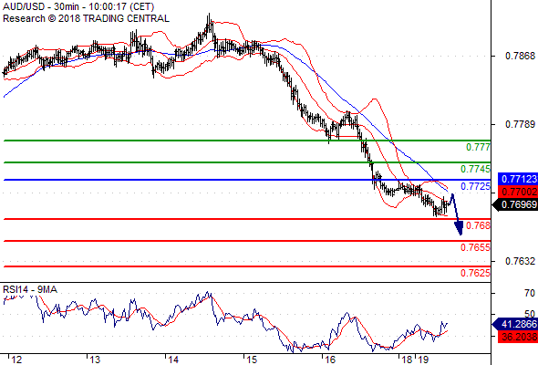Click date label 19 on time axis

click(423, 360)
